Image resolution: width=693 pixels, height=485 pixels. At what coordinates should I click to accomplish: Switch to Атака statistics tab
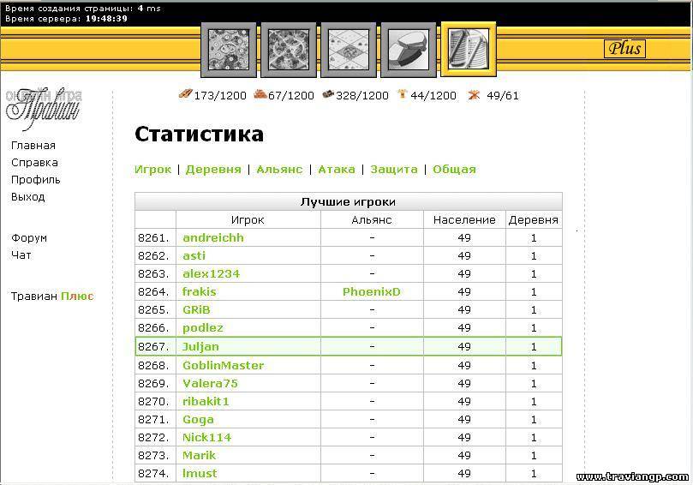(x=337, y=170)
